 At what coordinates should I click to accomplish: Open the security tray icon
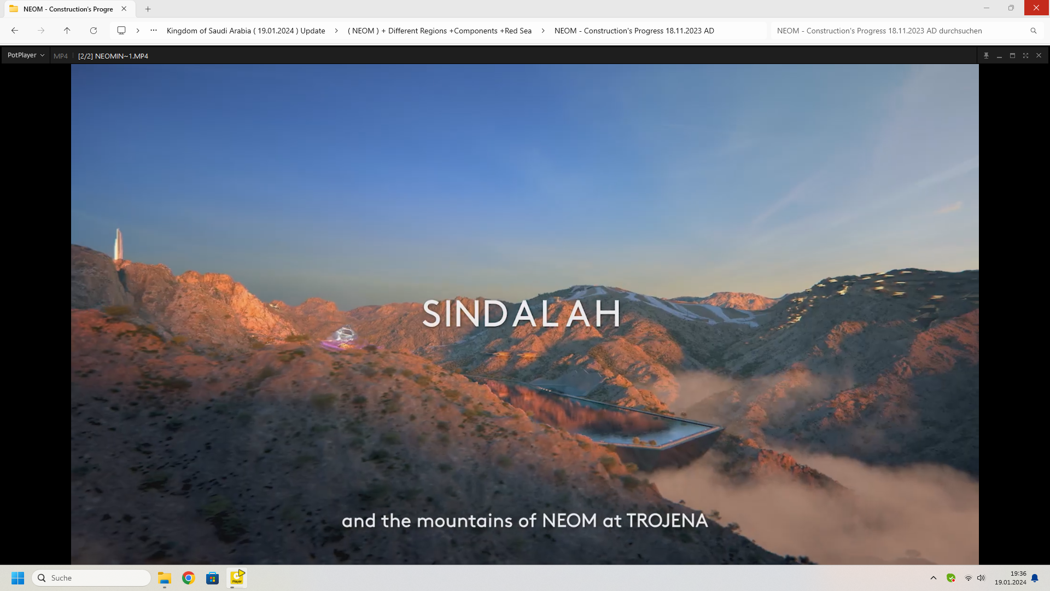(x=951, y=578)
